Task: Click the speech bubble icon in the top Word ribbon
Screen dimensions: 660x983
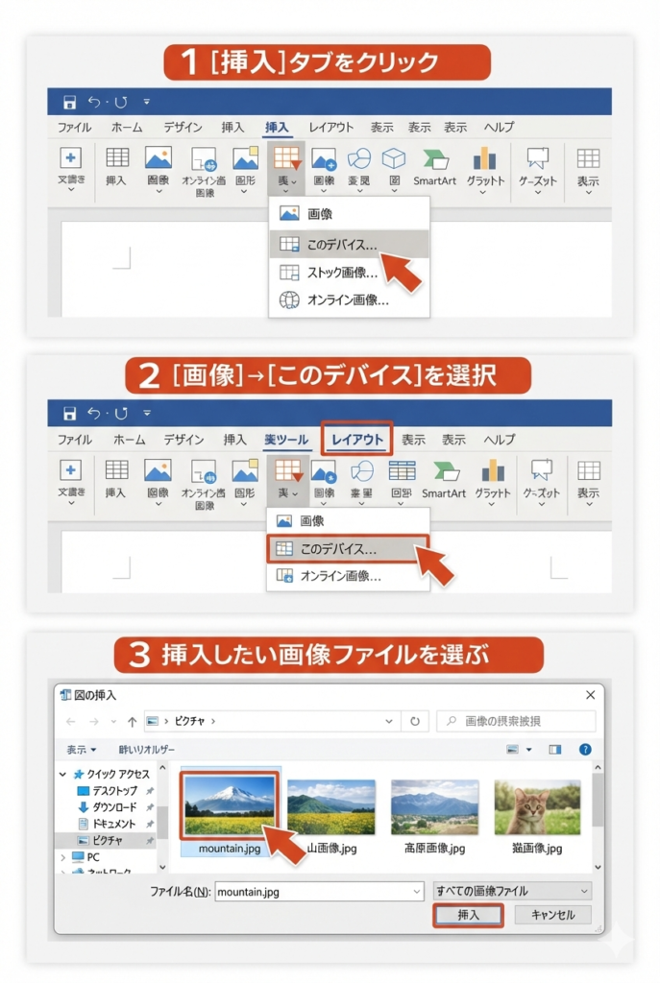Action: 537,157
